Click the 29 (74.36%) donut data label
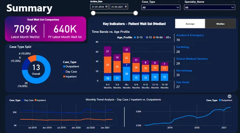Screen dimensions: 240x133 23,85
